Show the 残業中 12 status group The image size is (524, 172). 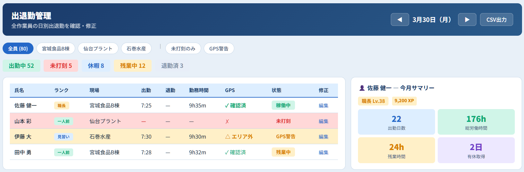pos(133,66)
